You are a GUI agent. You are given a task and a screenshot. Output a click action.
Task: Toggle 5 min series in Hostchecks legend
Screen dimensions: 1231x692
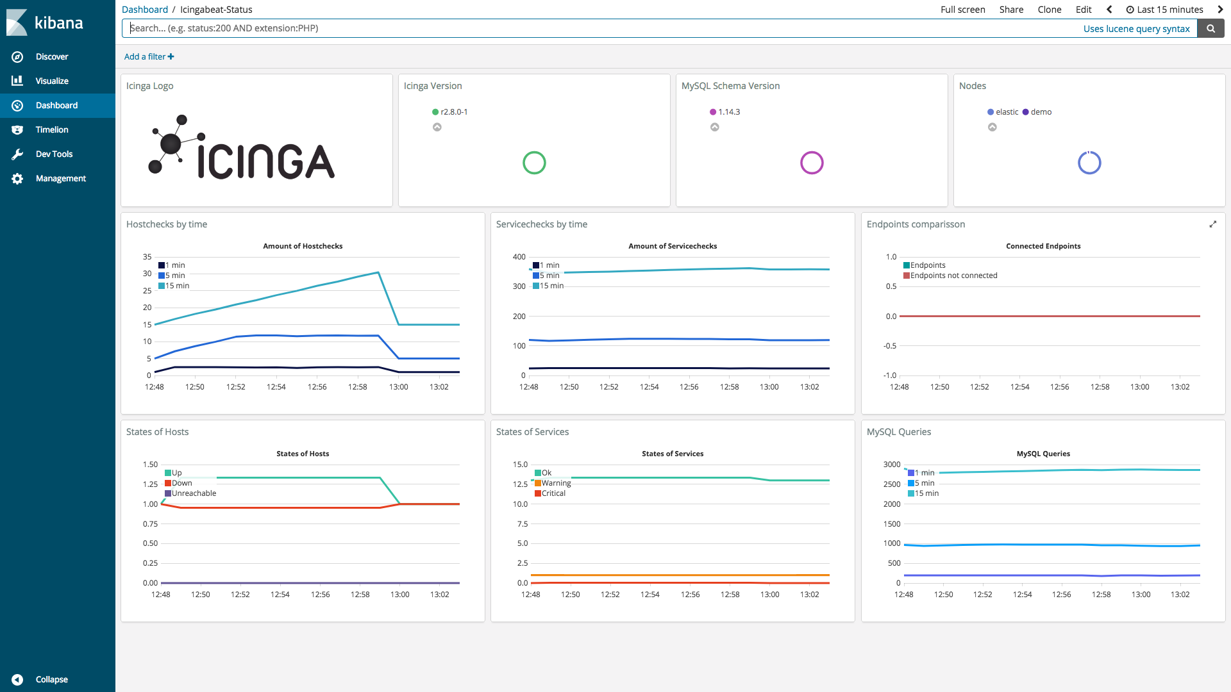tap(171, 276)
